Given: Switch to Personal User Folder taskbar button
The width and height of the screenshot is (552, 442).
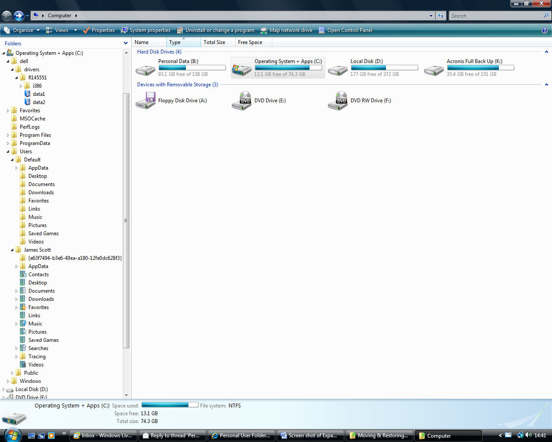Looking at the screenshot, I should point(241,436).
